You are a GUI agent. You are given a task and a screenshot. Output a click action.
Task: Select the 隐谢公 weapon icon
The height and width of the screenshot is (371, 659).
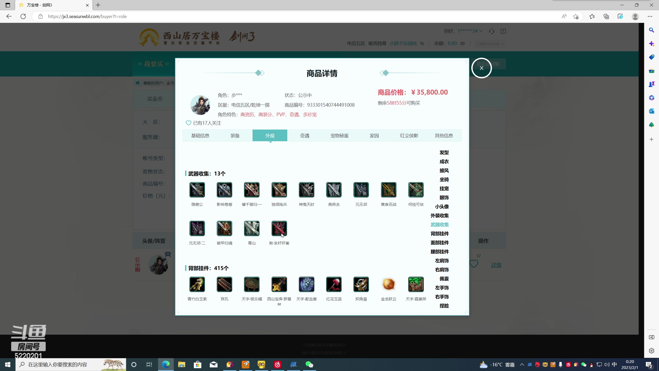coord(197,190)
